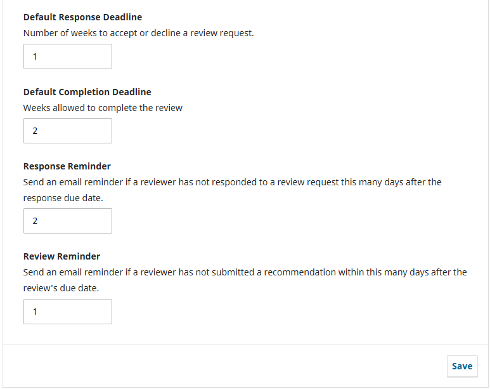Click into the Review Reminder days field

(68, 312)
